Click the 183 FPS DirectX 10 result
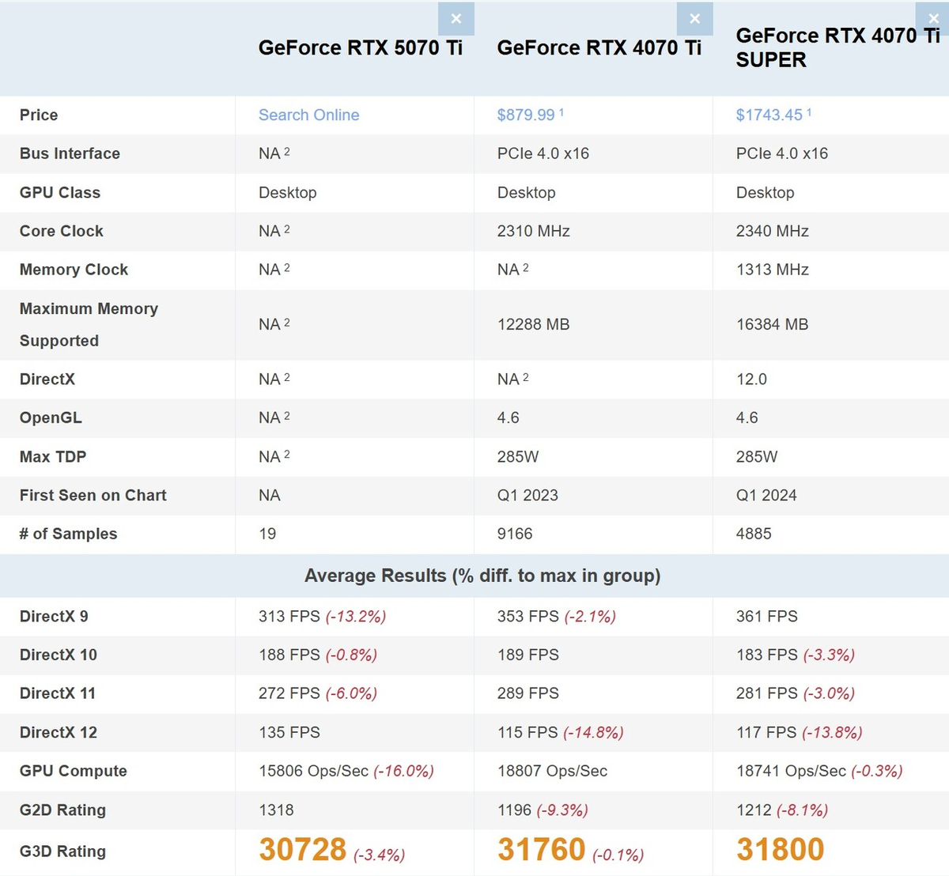Screen dimensions: 949x876 pyautogui.click(x=767, y=655)
